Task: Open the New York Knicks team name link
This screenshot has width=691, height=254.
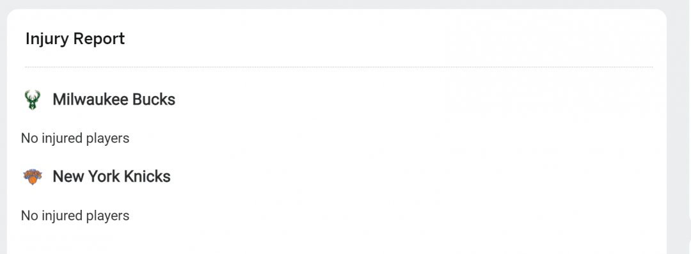Action: point(111,177)
